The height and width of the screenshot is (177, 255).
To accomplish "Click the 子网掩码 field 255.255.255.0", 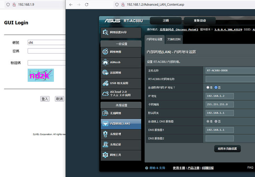I will 220,104.
